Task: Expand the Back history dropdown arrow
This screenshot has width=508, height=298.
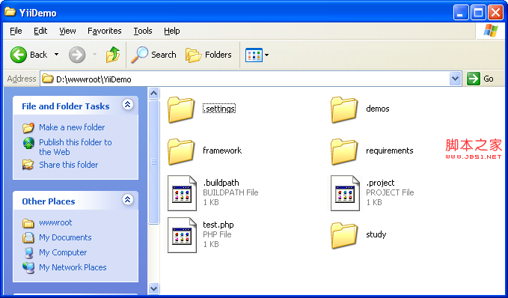Action: [56, 55]
